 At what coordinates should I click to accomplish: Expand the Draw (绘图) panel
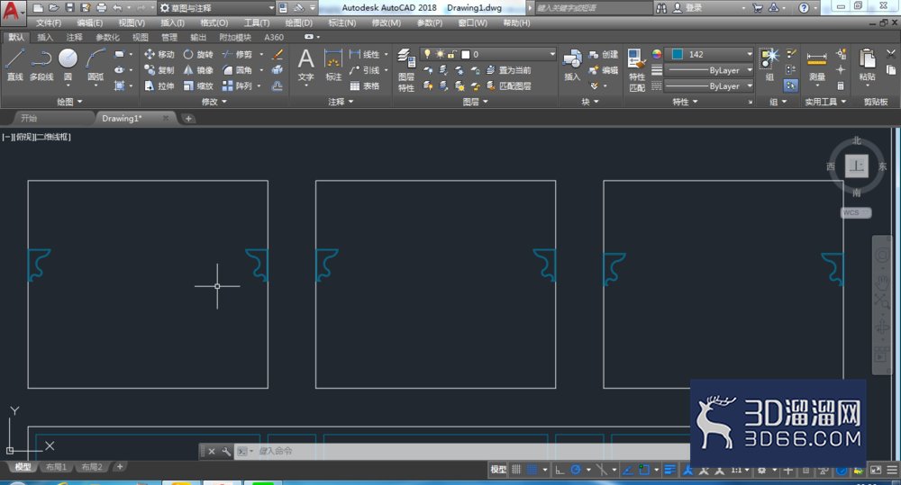(x=69, y=102)
